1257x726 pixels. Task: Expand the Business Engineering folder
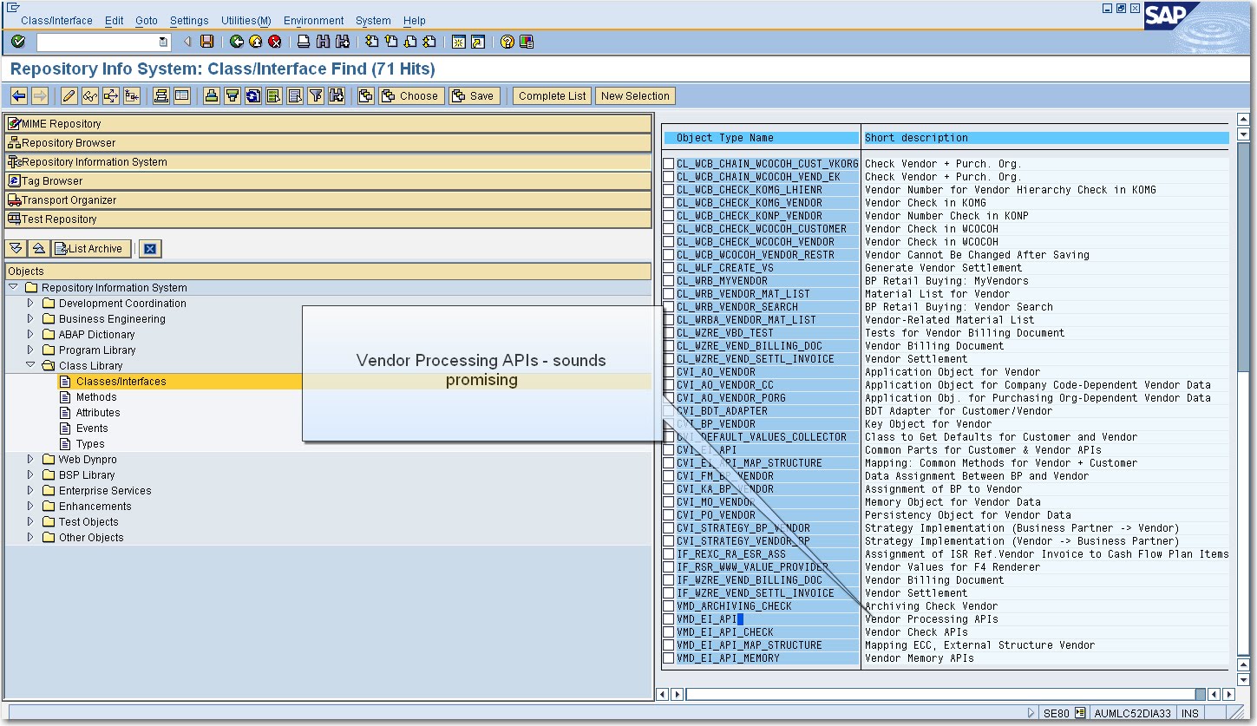[30, 319]
